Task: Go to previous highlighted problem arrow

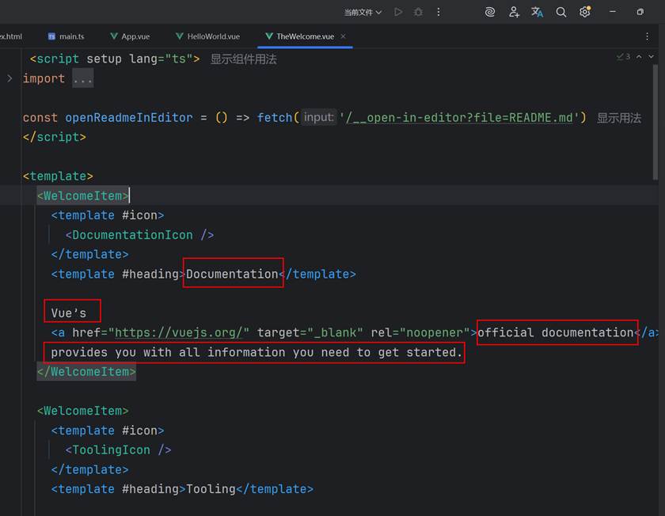Action: 639,56
